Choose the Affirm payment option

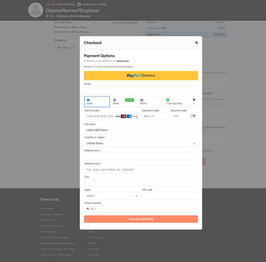tap(150, 101)
